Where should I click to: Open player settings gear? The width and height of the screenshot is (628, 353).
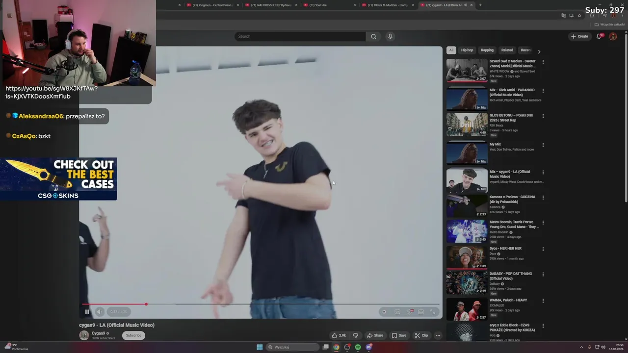tap(409, 311)
